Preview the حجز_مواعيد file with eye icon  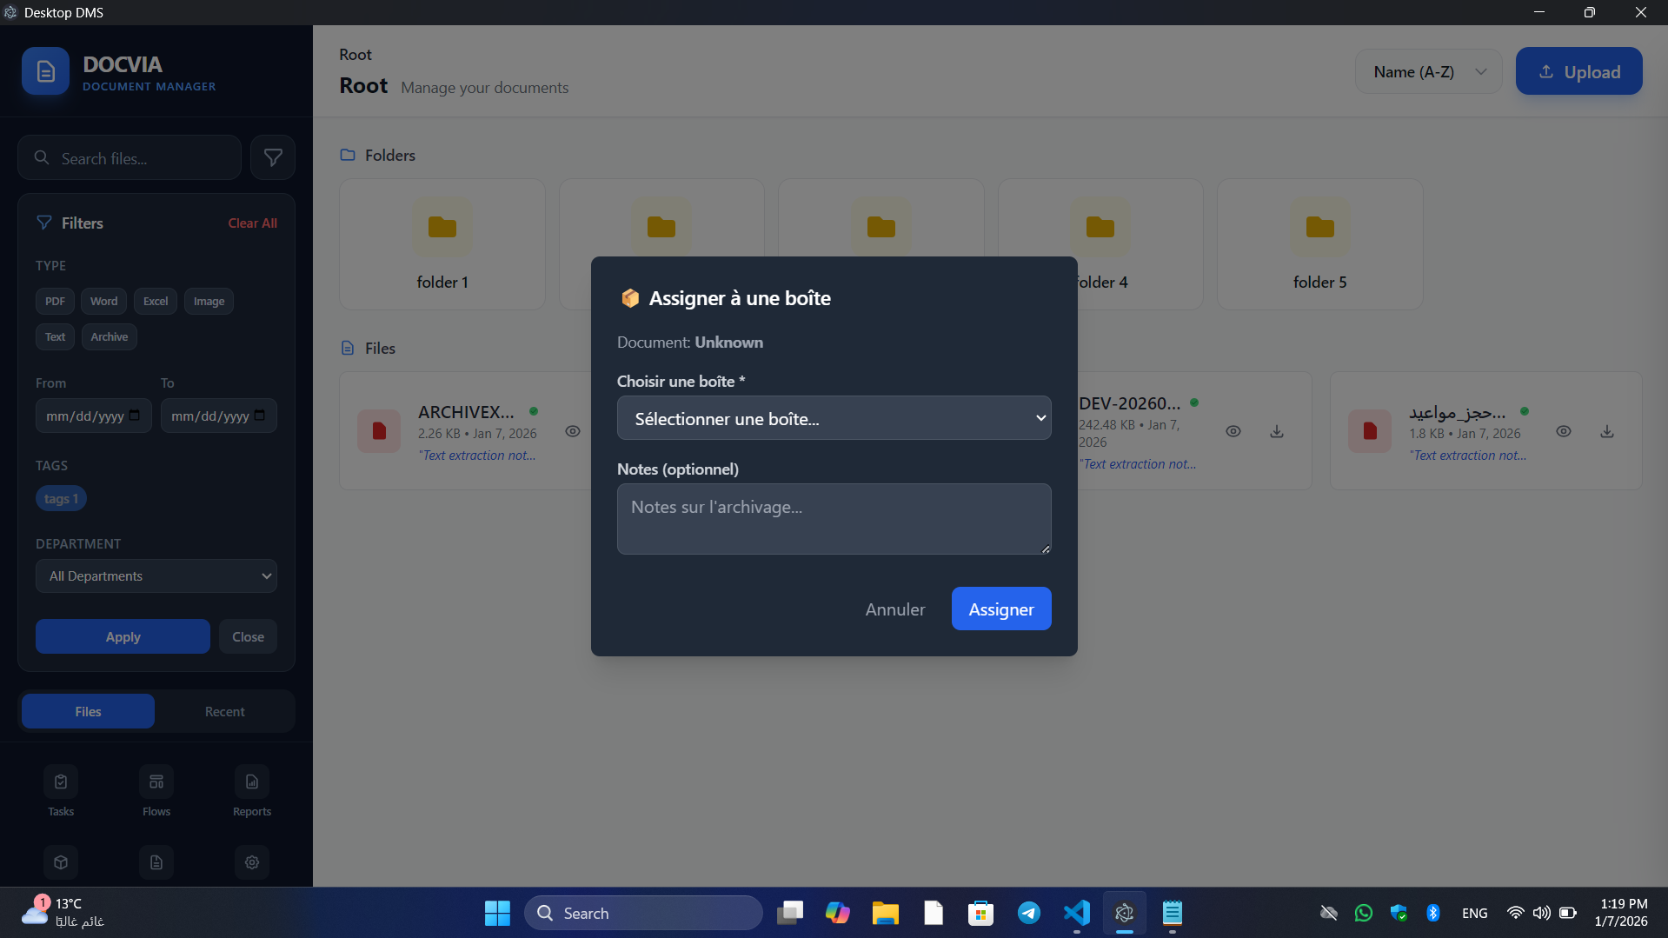tap(1564, 431)
